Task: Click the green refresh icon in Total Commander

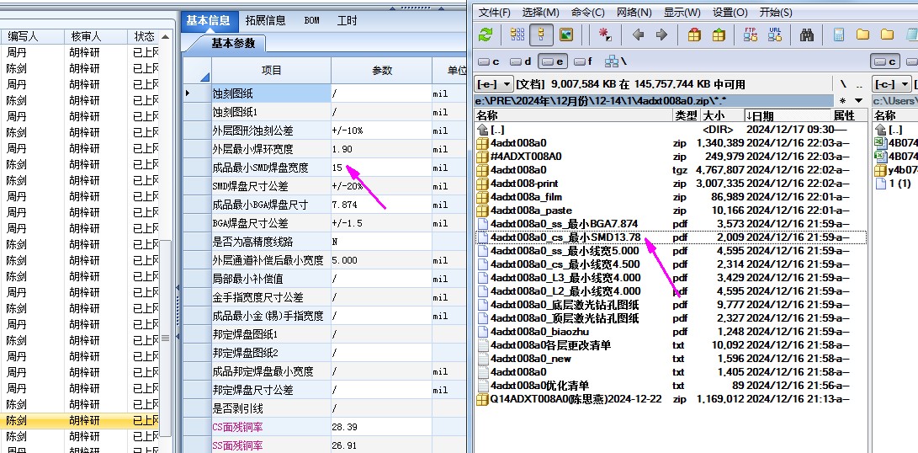Action: (x=486, y=35)
